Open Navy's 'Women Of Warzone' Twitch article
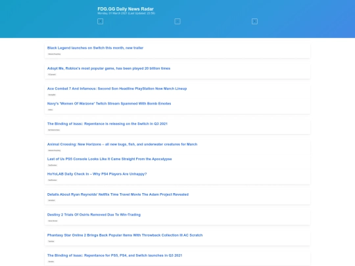This screenshot has height=266, width=355. point(109,103)
